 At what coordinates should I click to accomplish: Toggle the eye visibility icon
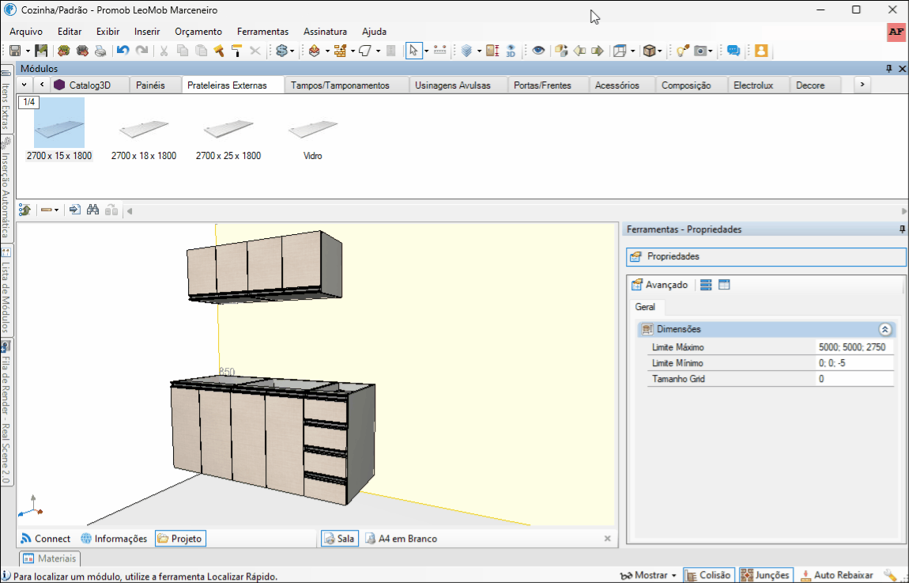(538, 51)
